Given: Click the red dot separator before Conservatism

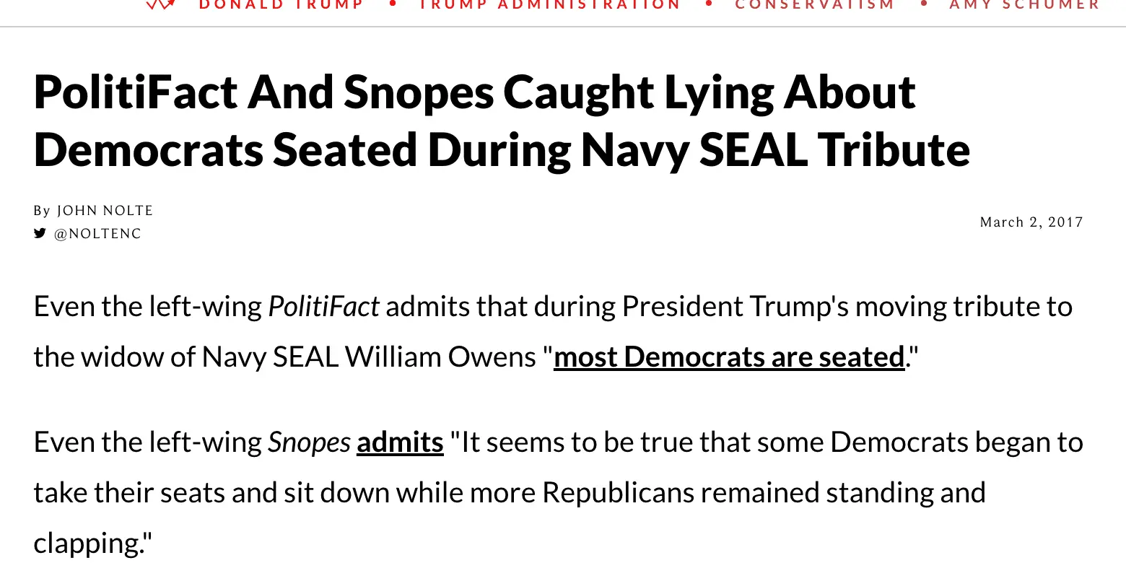Looking at the screenshot, I should pyautogui.click(x=709, y=4).
